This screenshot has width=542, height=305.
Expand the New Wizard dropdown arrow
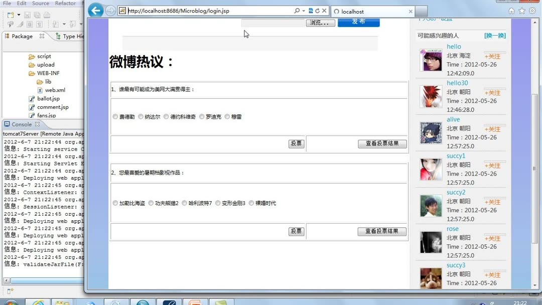[19, 15]
